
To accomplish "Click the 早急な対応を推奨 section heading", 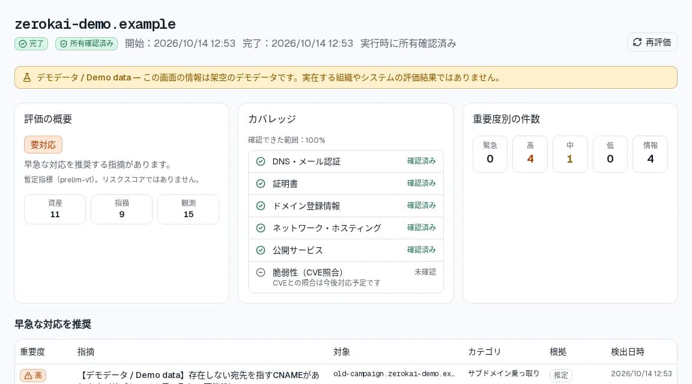I will [x=53, y=325].
